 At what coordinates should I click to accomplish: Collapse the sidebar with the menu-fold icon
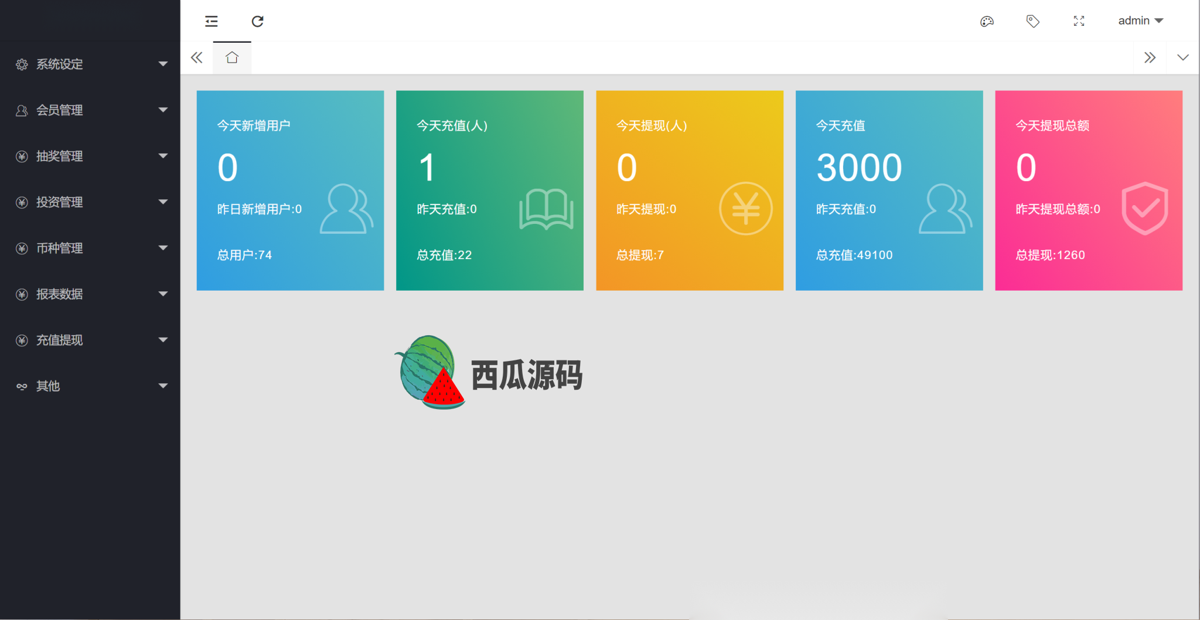pyautogui.click(x=212, y=21)
